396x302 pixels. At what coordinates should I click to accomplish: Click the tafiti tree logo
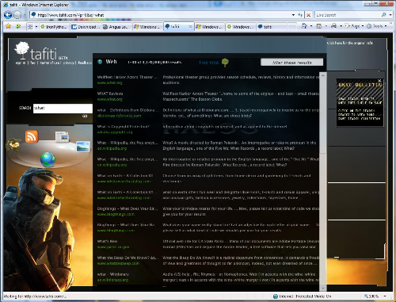(x=22, y=50)
